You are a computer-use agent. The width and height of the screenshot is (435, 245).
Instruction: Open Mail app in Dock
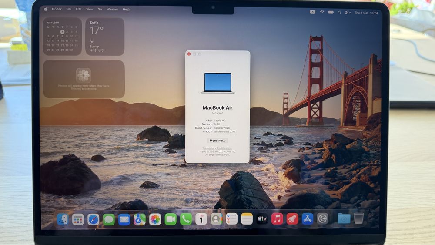(x=124, y=219)
